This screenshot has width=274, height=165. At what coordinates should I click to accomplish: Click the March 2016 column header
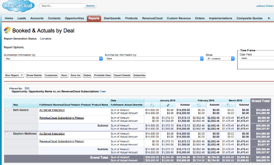click(x=235, y=100)
